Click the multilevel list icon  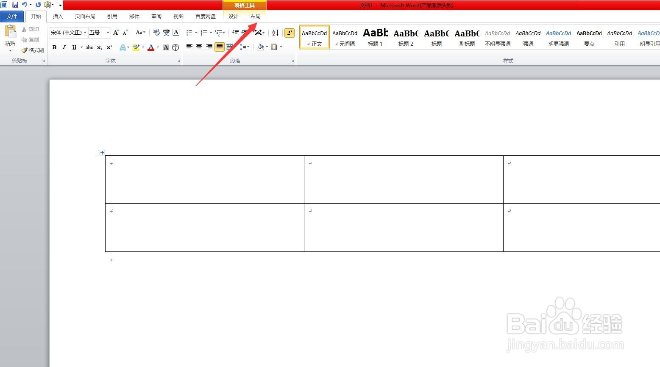click(219, 33)
